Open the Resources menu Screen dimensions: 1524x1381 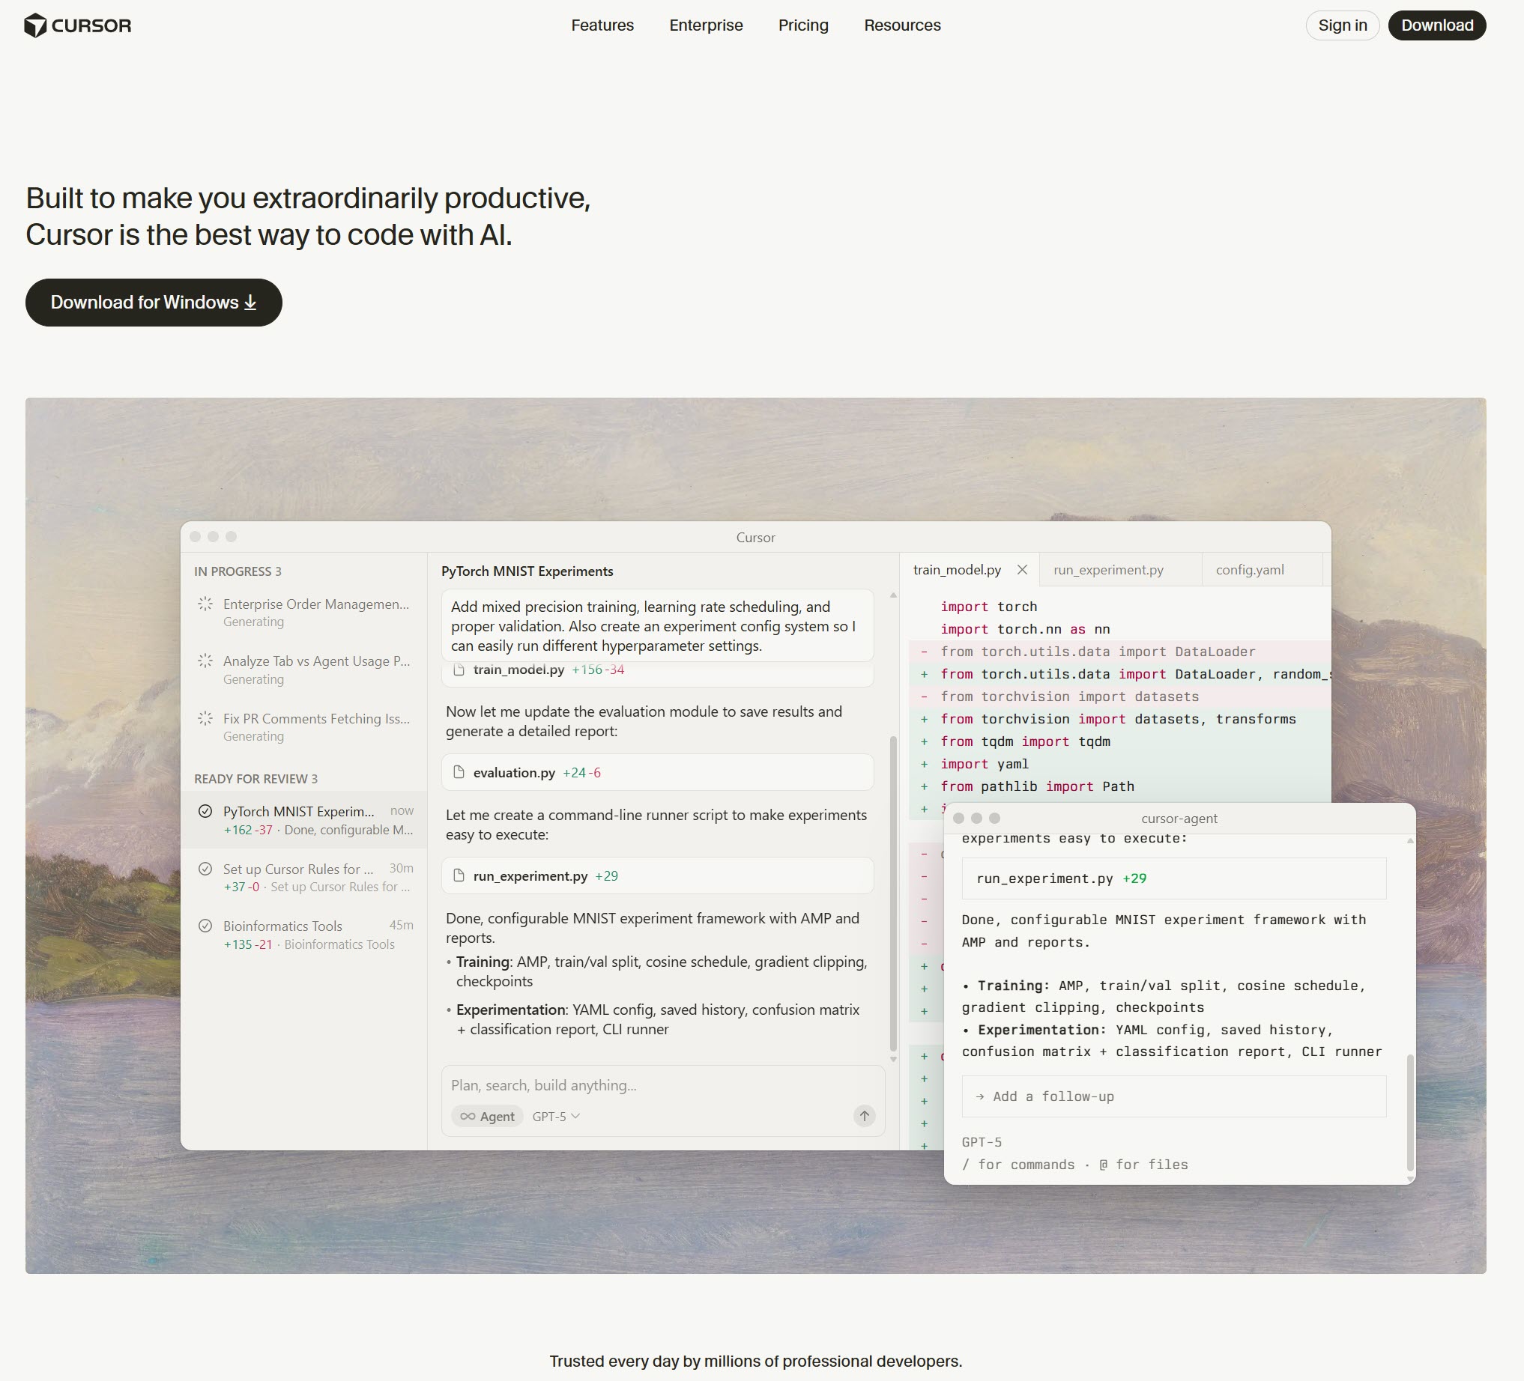(x=902, y=25)
